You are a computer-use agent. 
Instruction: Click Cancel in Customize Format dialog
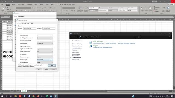point(46,69)
